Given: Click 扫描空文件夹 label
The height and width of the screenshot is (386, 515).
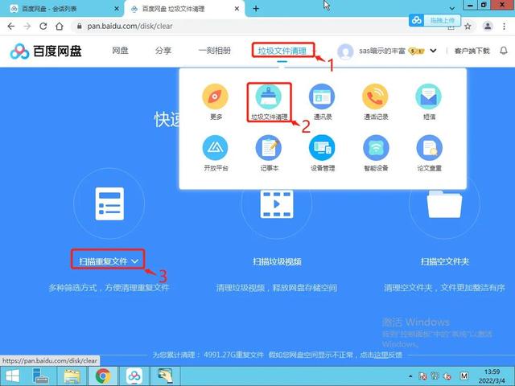Looking at the screenshot, I should tap(445, 261).
